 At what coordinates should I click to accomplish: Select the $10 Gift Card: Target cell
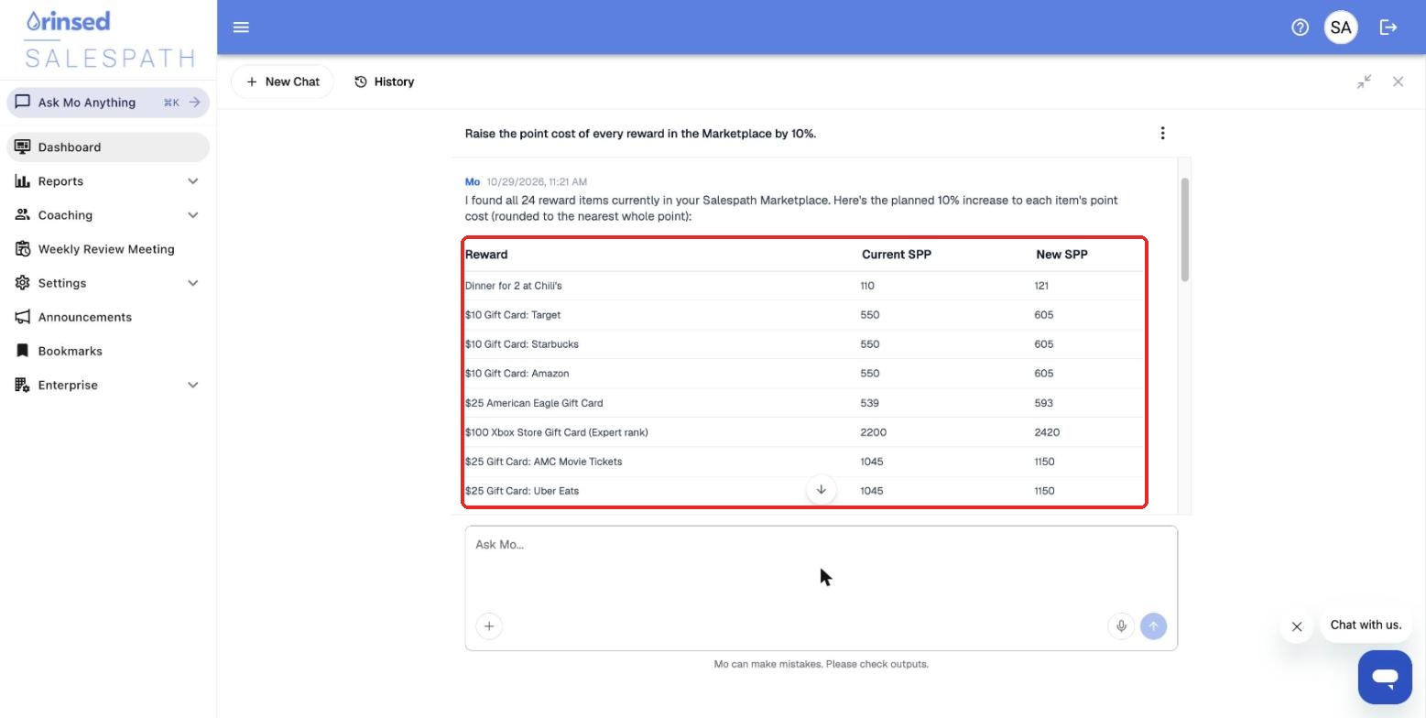coord(513,315)
